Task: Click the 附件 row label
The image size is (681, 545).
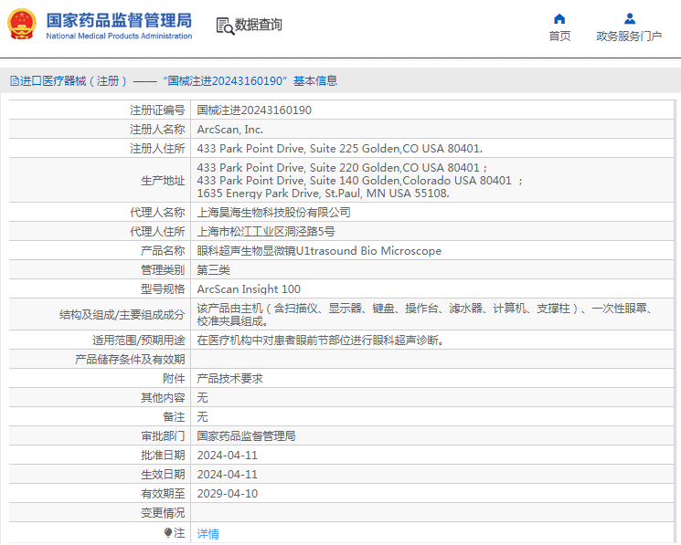Action: click(174, 379)
